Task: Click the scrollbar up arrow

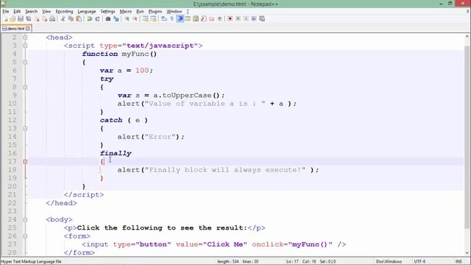Action: 467,37
